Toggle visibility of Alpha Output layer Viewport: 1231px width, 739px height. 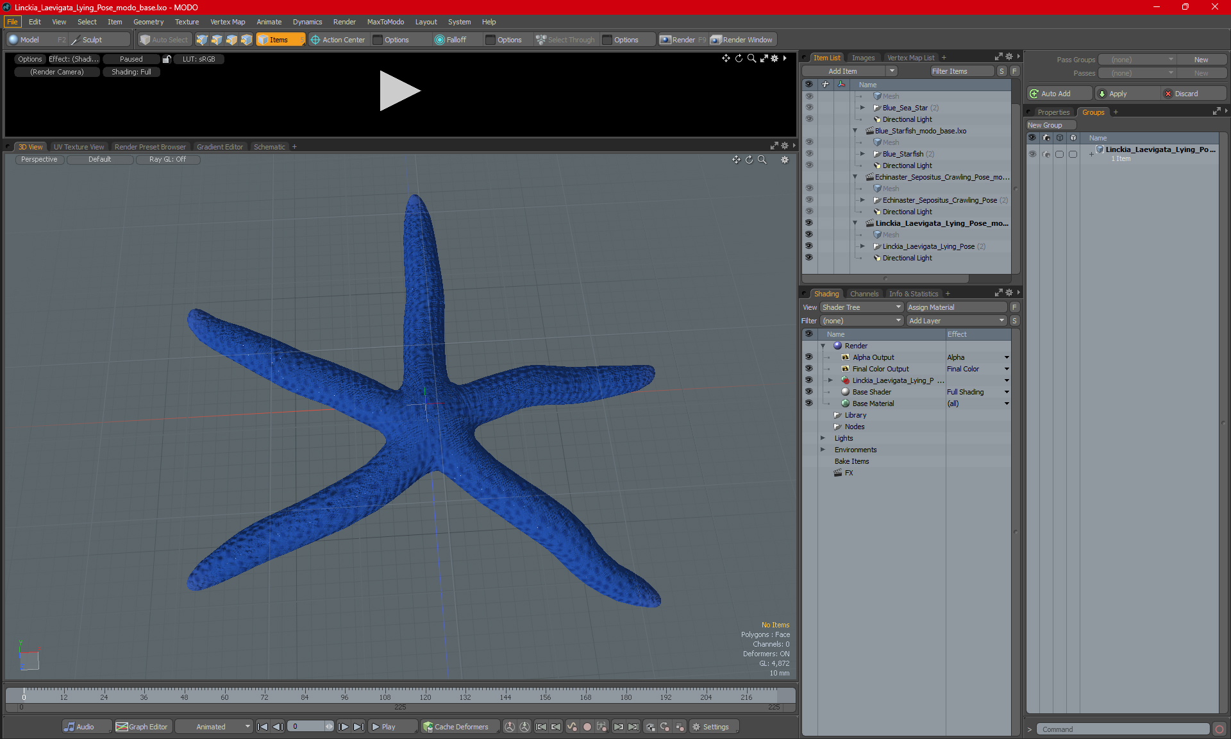pyautogui.click(x=808, y=357)
